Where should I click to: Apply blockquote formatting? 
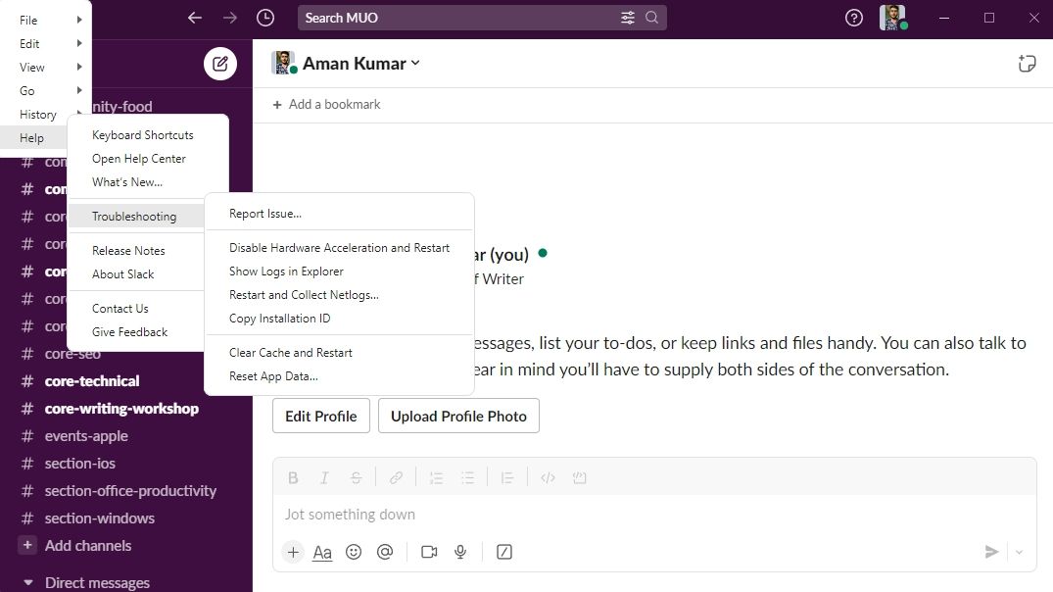click(507, 477)
